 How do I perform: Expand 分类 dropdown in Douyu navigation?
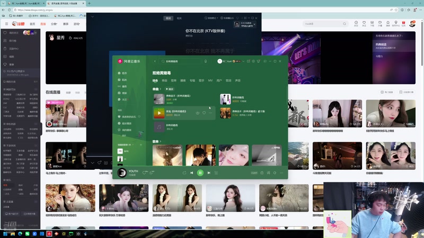[54, 24]
